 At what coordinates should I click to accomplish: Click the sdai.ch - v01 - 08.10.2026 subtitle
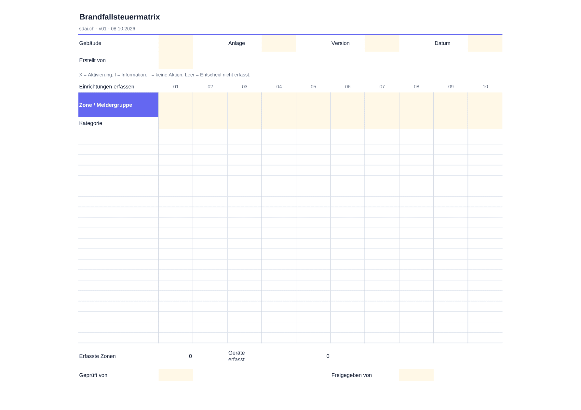click(107, 29)
